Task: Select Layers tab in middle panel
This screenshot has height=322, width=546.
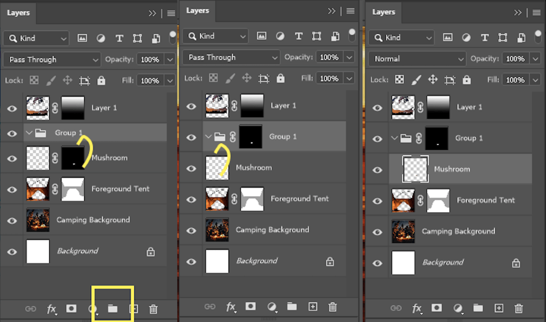Action: pos(198,11)
